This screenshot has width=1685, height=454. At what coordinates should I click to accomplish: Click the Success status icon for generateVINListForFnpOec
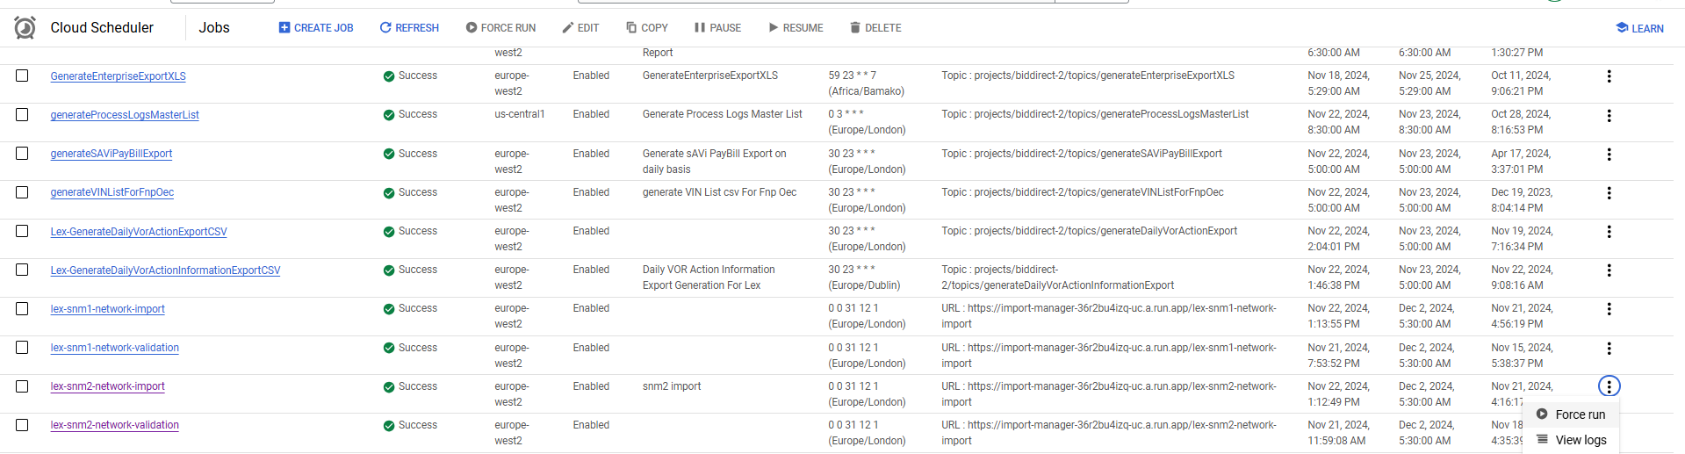[388, 192]
